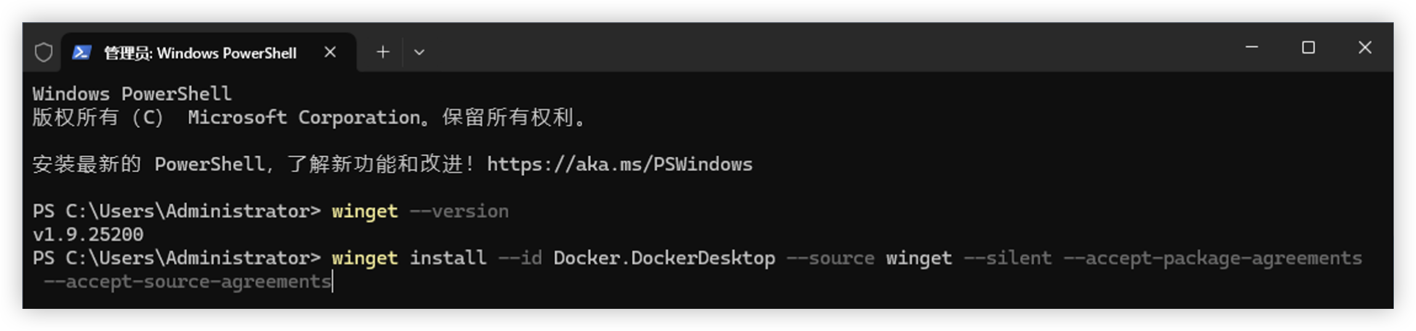Click the word install in winget command
This screenshot has height=331, width=1416.
point(448,258)
